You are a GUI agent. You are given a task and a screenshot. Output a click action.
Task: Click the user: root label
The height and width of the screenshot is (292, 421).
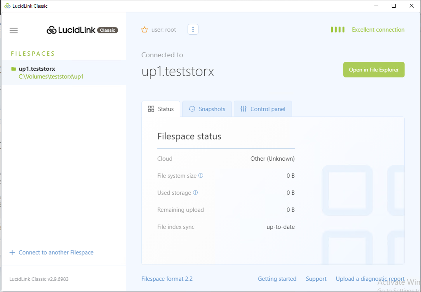pos(164,30)
